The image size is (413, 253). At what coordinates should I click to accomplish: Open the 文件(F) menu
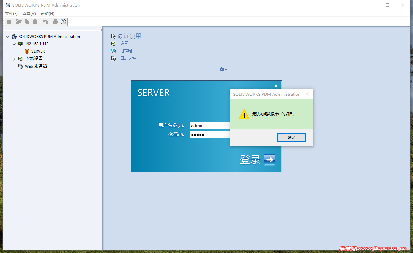[11, 14]
